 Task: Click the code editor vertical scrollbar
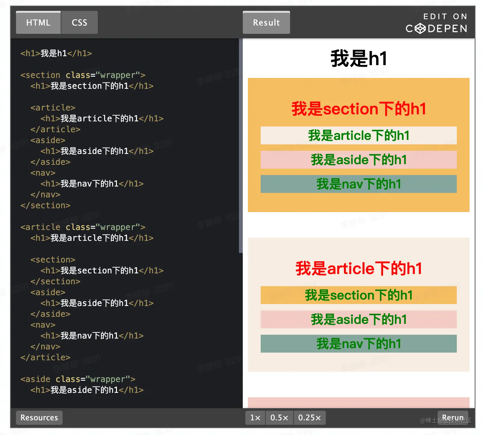pos(241,146)
